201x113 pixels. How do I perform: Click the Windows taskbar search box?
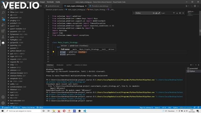click(23, 111)
